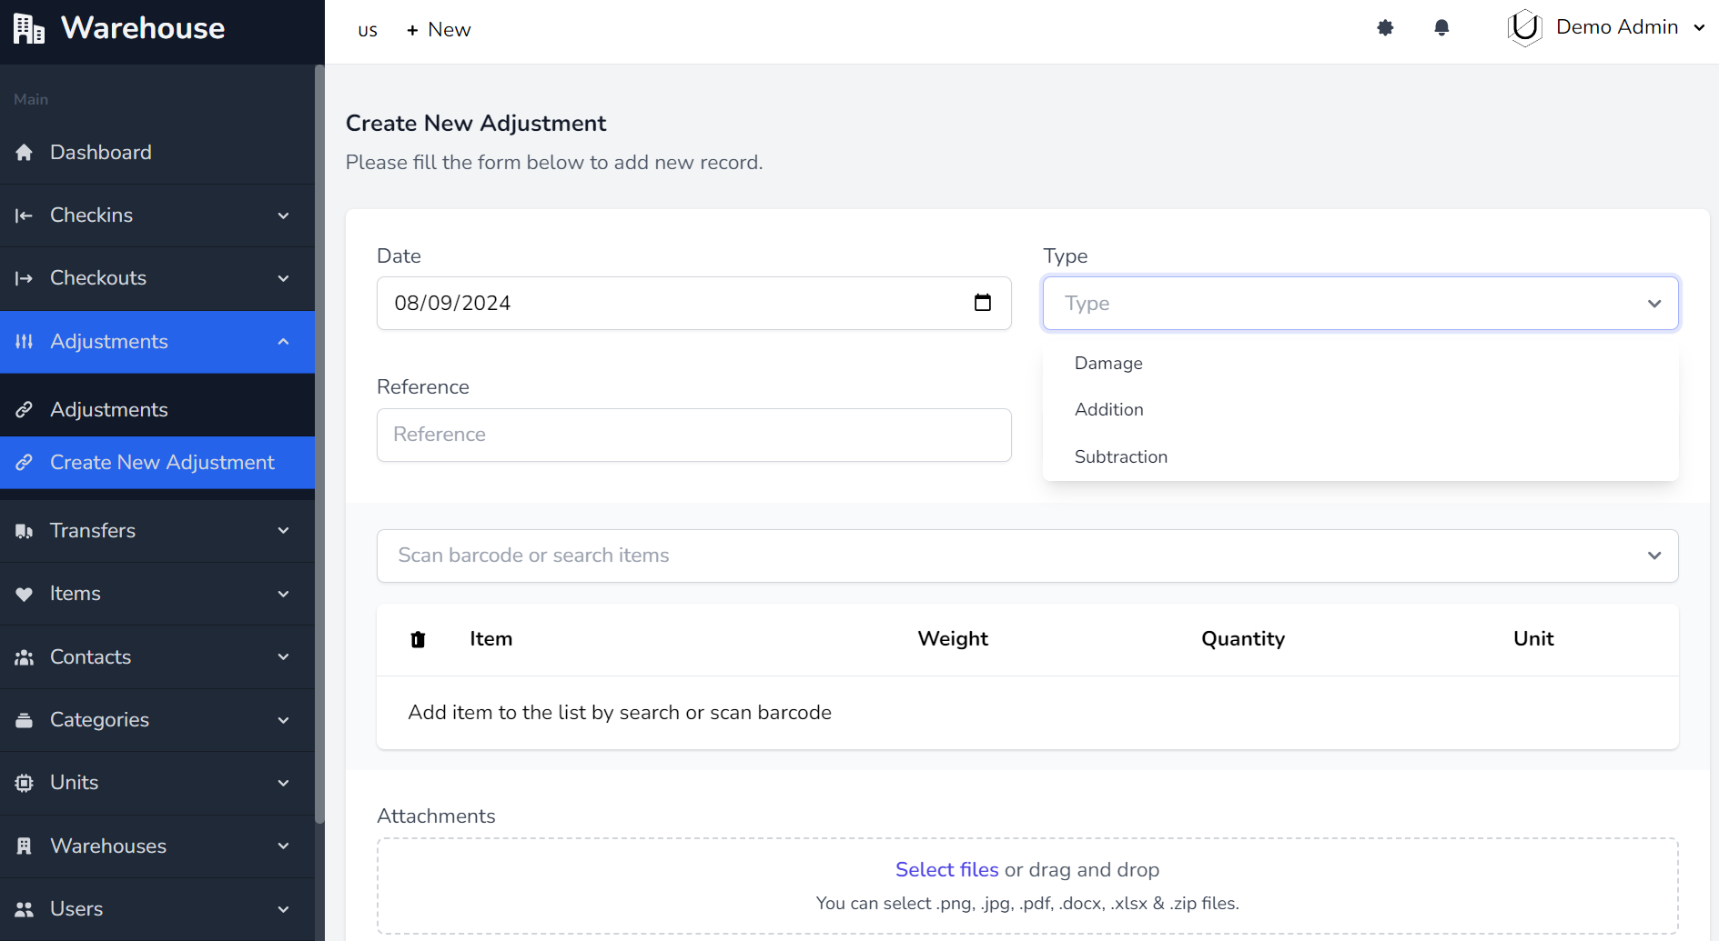Click the calendar icon in Date field
The height and width of the screenshot is (941, 1719).
(983, 303)
